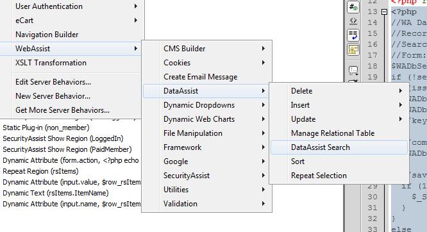Expand the Delete submenu arrow
The height and width of the screenshot is (232, 427).
401,91
